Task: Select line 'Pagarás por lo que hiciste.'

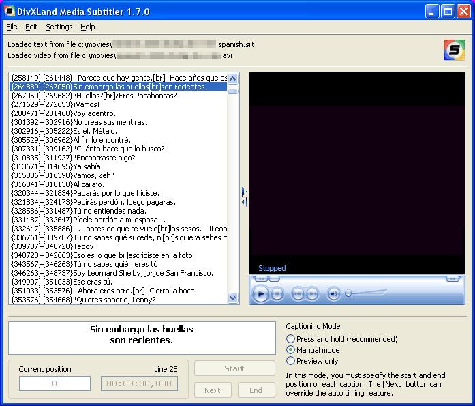Action: coord(119,193)
